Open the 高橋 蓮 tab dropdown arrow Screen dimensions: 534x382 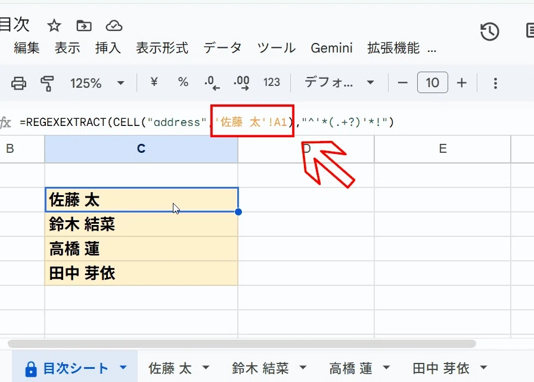(x=386, y=368)
